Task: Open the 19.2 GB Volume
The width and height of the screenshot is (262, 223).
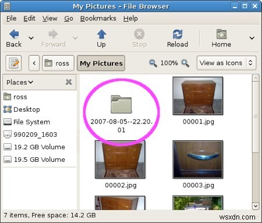Action: [x=40, y=147]
